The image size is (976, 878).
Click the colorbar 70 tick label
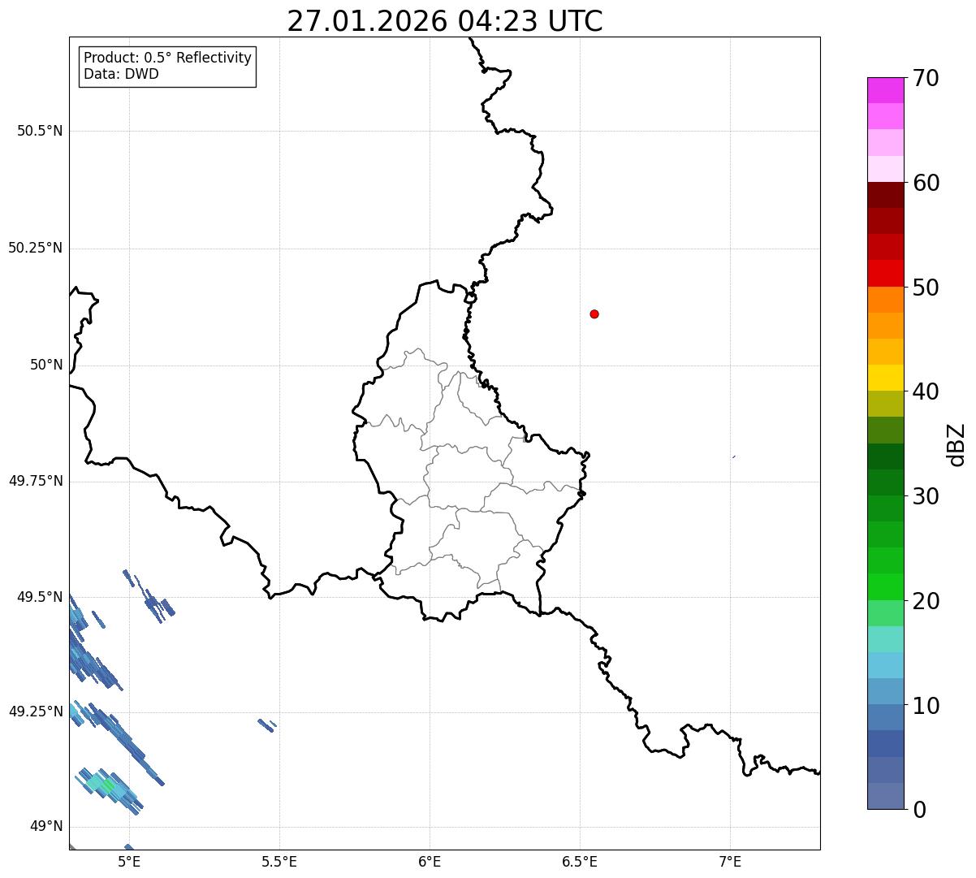coord(925,78)
